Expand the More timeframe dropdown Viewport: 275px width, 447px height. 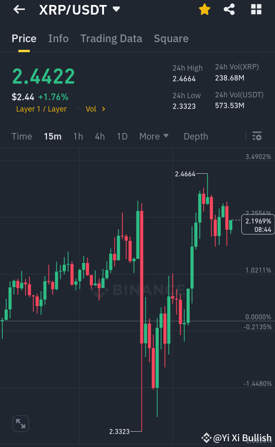coord(154,136)
